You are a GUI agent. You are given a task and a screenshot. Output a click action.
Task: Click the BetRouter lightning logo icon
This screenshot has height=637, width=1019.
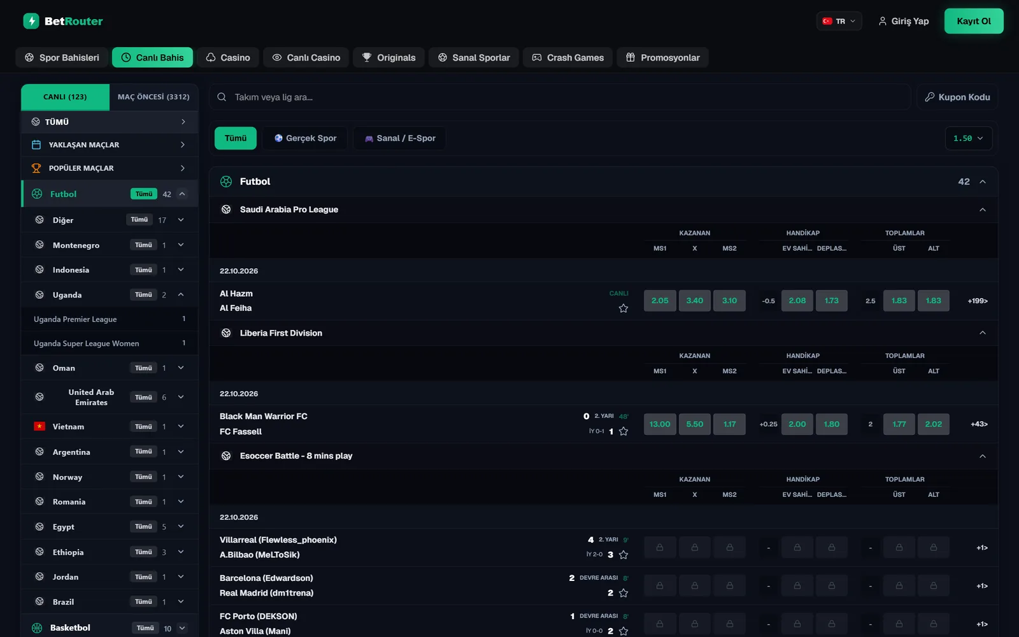tap(31, 21)
